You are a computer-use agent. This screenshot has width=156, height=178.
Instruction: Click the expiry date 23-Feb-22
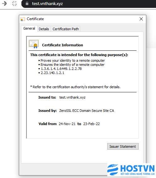tap(92, 124)
